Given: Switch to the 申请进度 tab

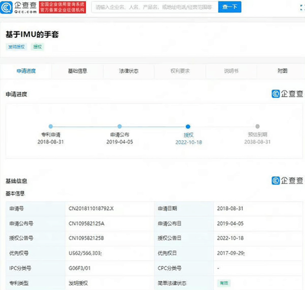Looking at the screenshot, I should click(26, 71).
